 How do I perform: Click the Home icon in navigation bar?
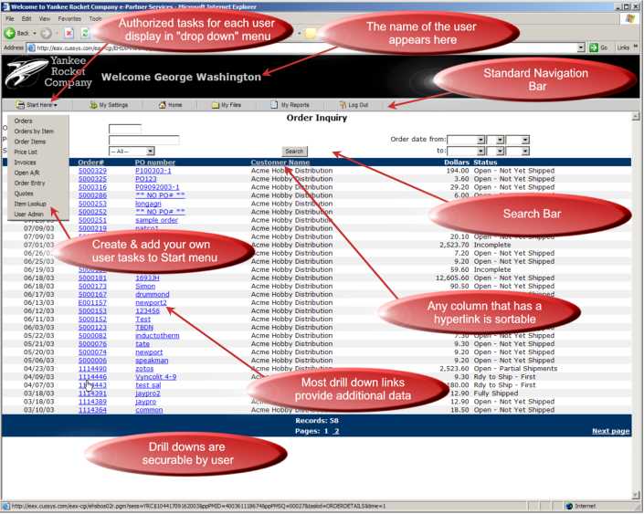(x=163, y=105)
